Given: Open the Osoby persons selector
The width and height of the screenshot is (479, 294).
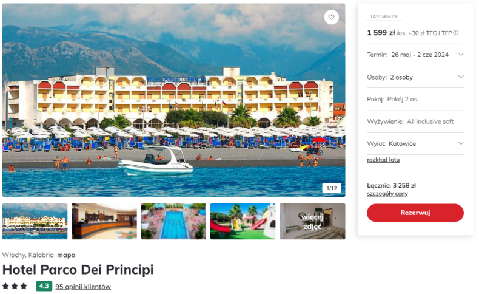Looking at the screenshot, I should [415, 77].
